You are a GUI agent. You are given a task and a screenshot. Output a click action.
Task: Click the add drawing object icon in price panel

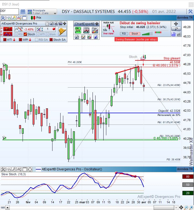click(14, 18)
